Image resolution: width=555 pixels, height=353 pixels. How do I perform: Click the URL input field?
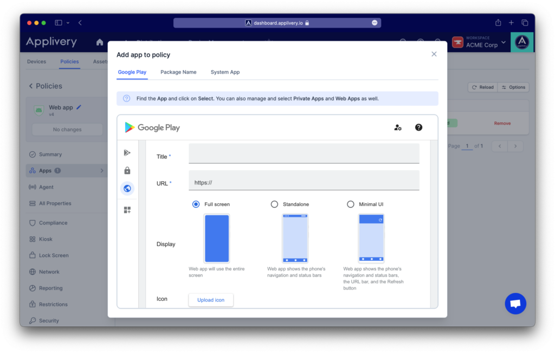click(304, 181)
